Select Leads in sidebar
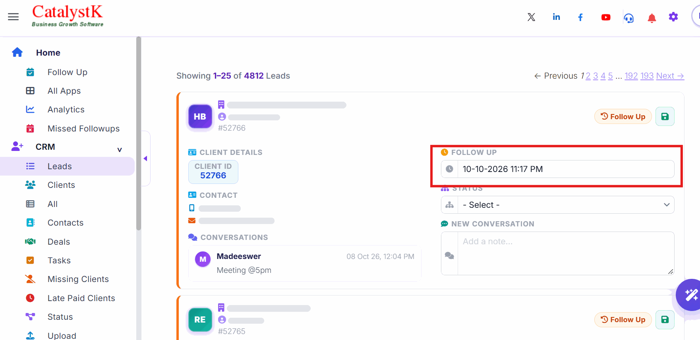This screenshot has height=340, width=700. click(x=68, y=166)
